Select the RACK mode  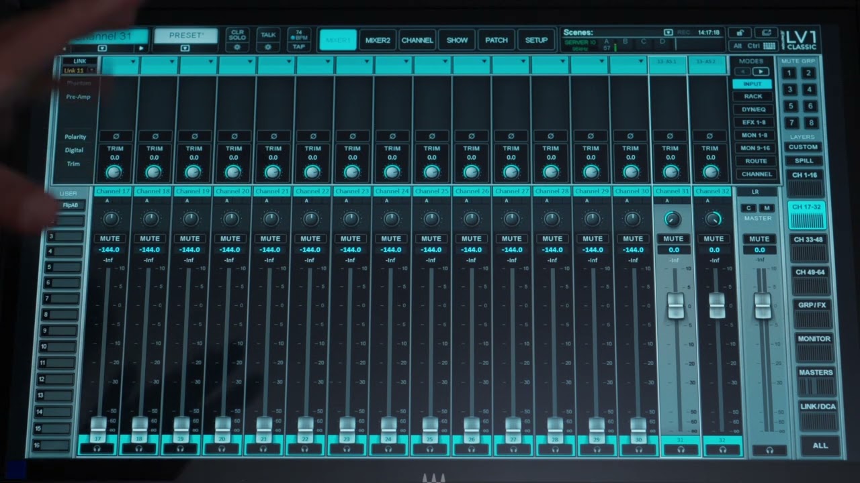coord(752,97)
